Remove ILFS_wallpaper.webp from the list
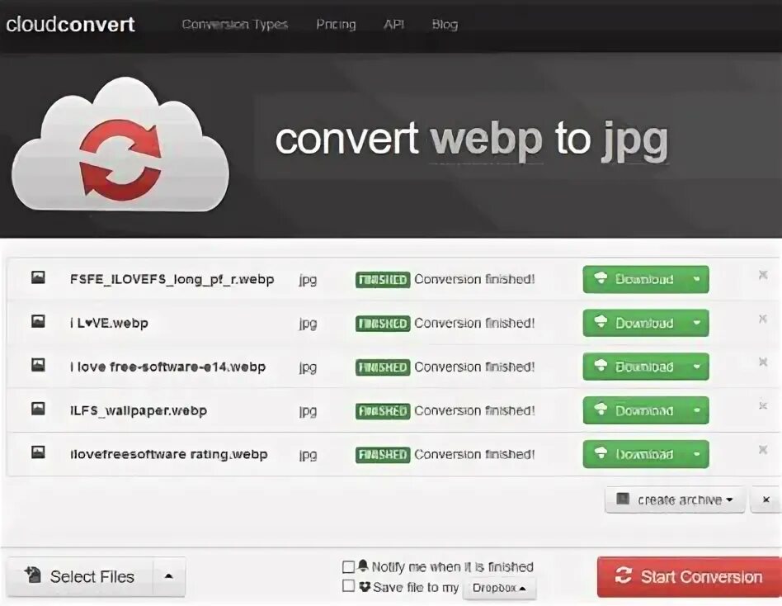The image size is (782, 606). coord(762,406)
